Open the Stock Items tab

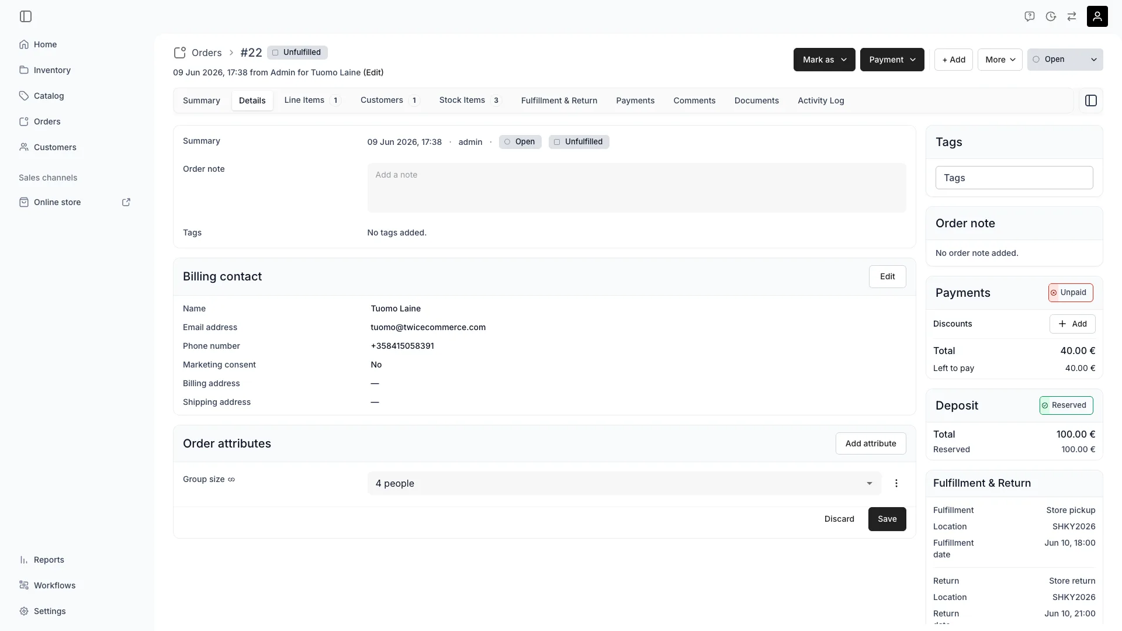pyautogui.click(x=470, y=100)
